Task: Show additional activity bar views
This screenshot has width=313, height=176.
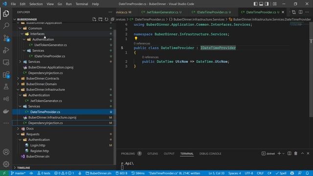Action: coord(6,123)
